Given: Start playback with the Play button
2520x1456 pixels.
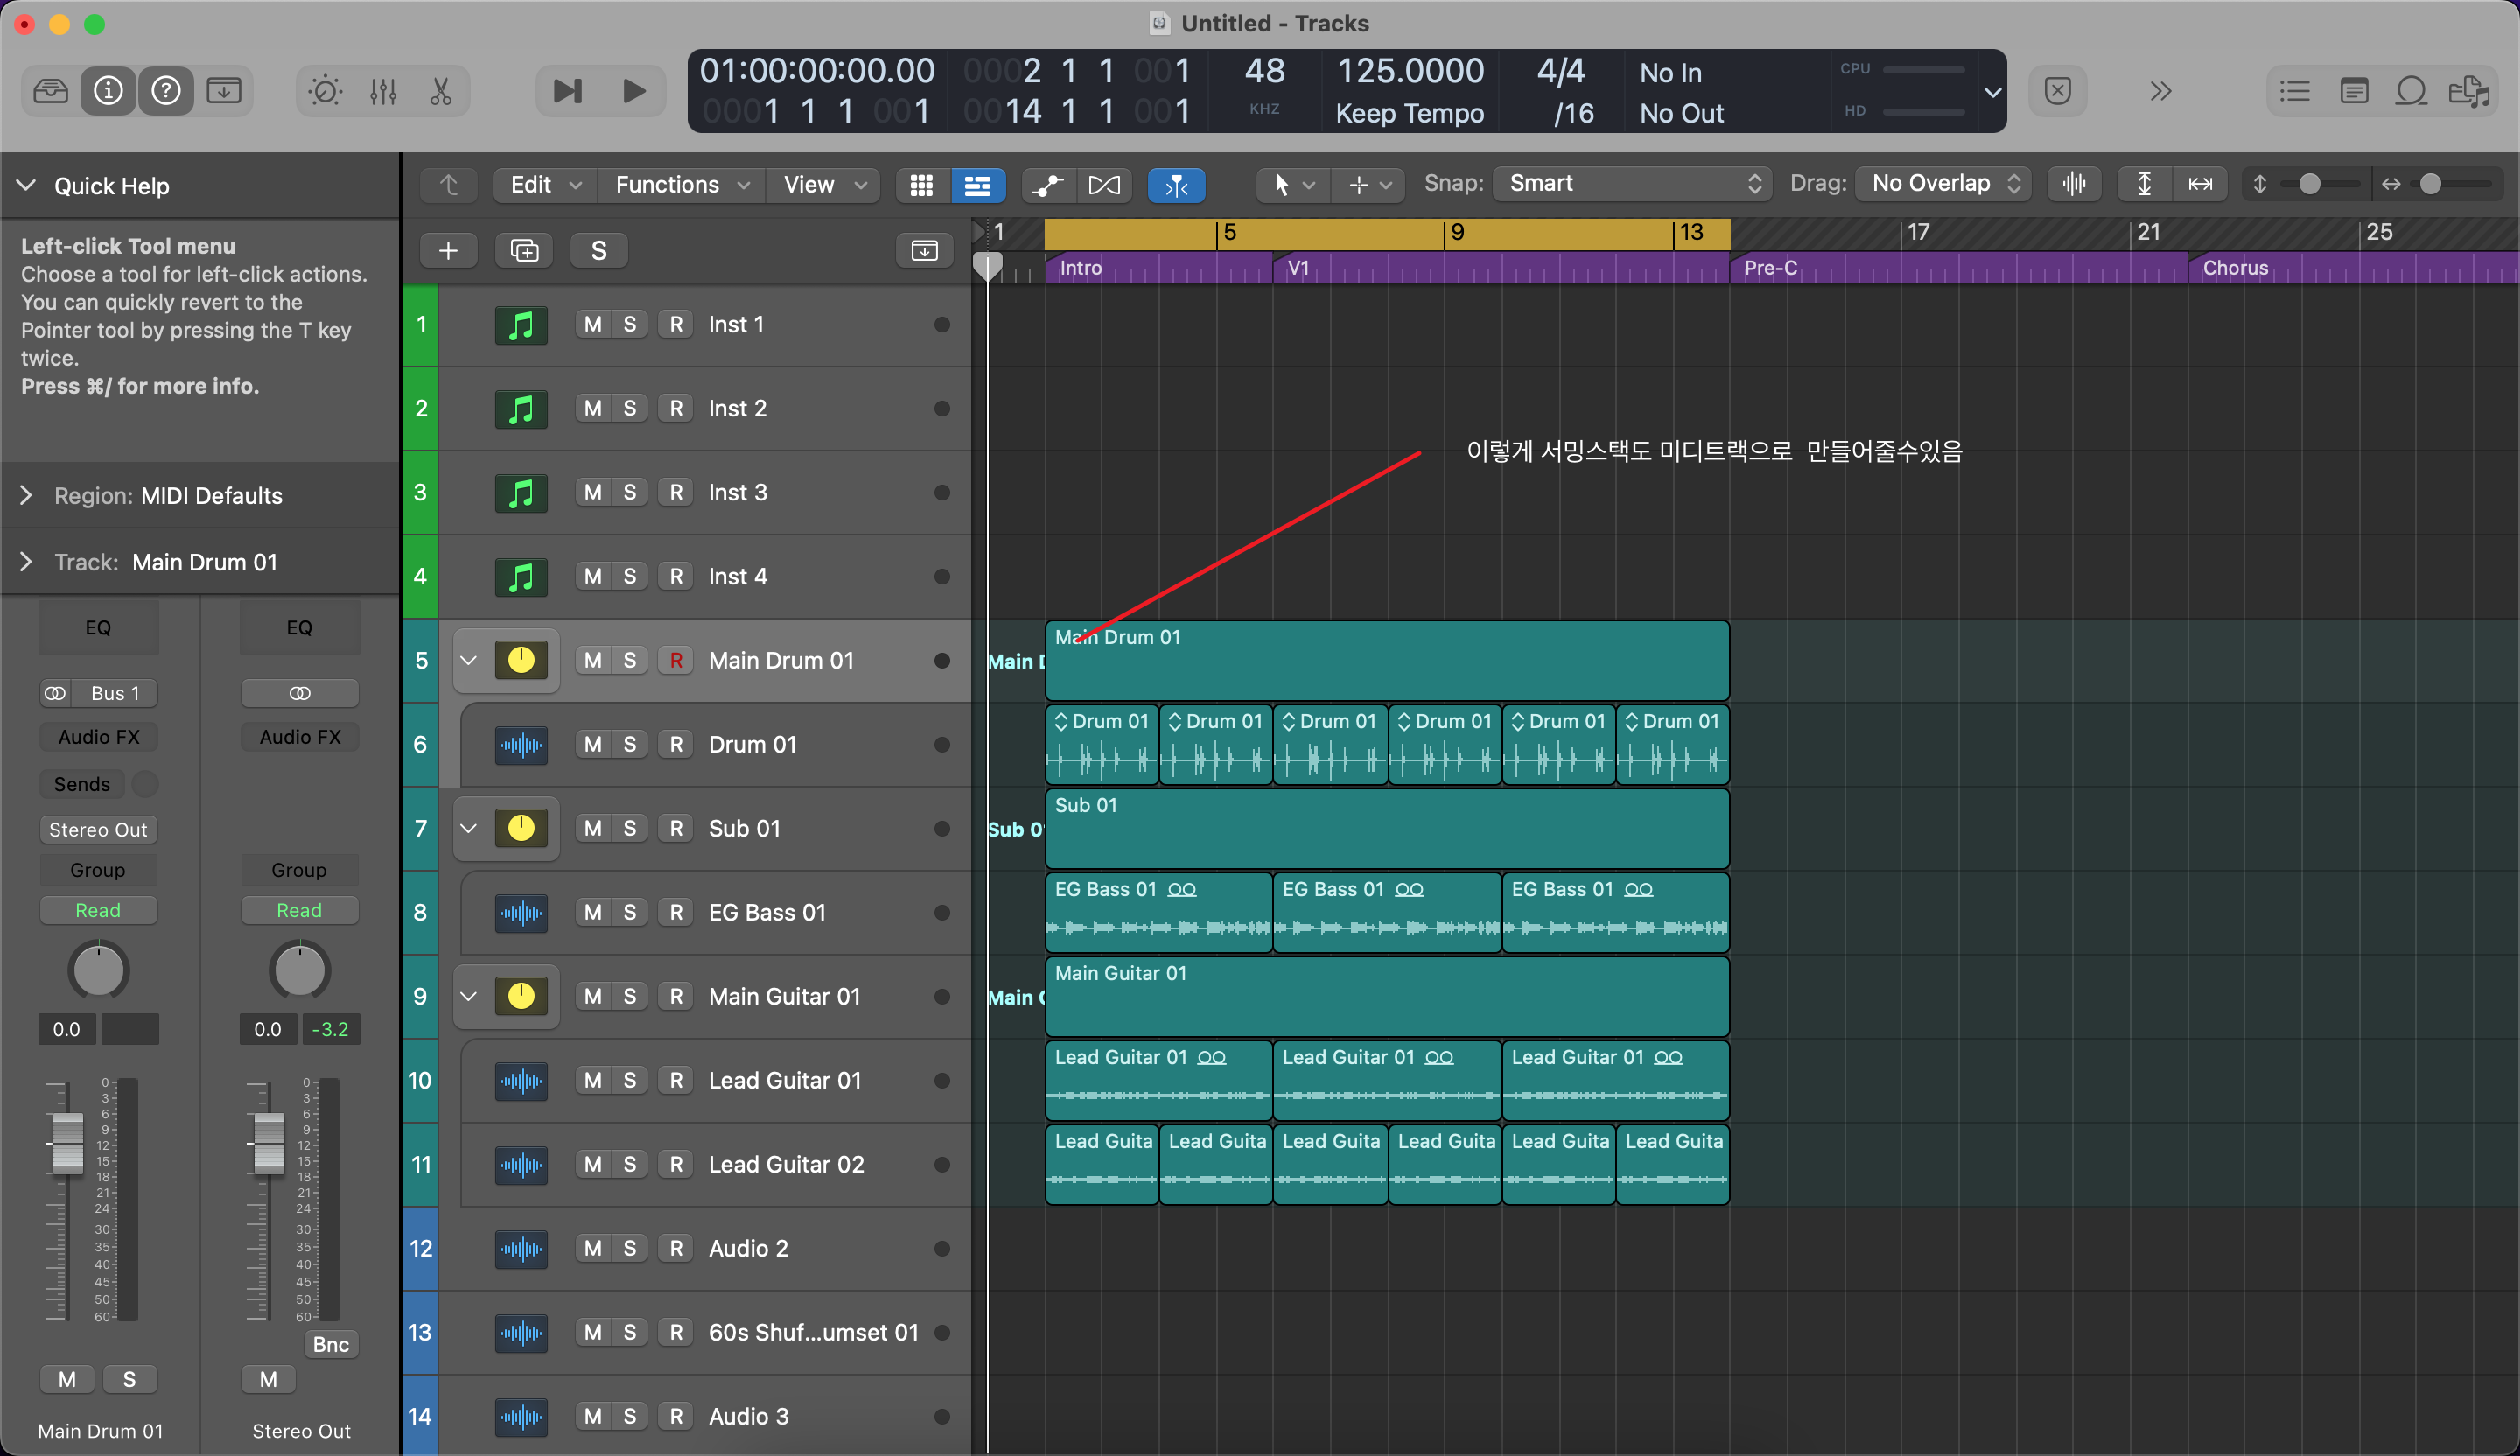Looking at the screenshot, I should click(634, 92).
